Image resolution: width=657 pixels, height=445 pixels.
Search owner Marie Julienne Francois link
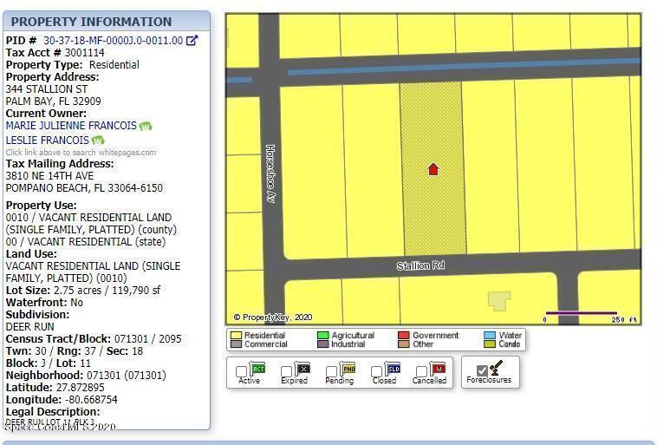pos(70,126)
